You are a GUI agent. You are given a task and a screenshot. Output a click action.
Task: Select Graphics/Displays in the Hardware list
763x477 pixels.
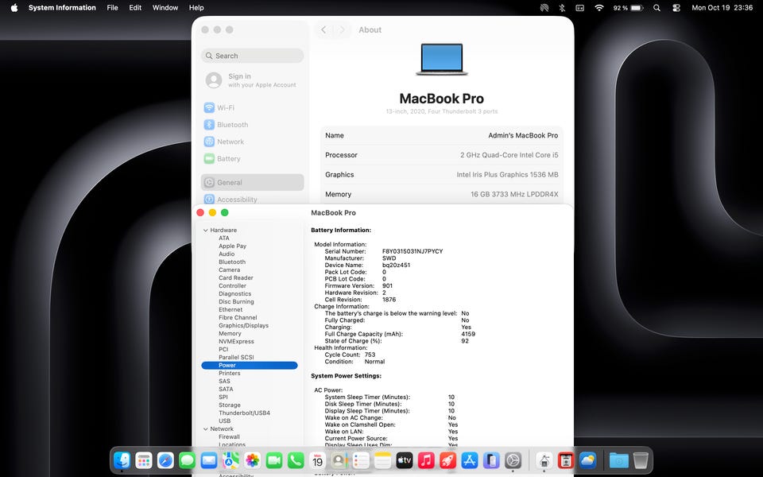[243, 326]
